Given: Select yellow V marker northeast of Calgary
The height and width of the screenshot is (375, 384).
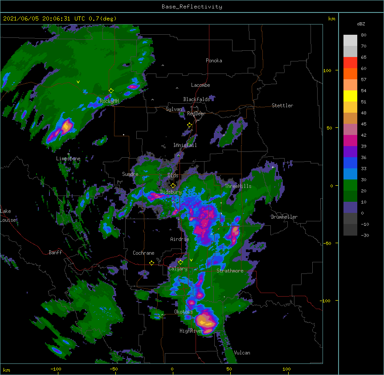Looking at the screenshot, I should (191, 260).
